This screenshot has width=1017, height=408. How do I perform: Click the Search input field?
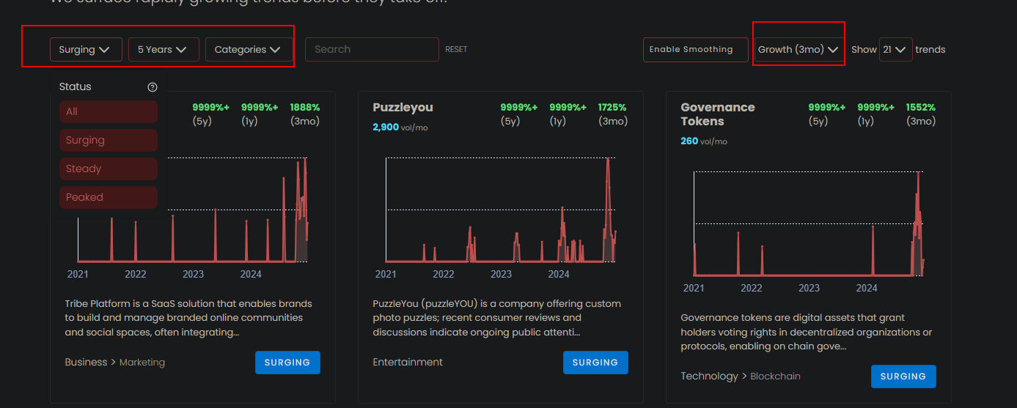(371, 50)
